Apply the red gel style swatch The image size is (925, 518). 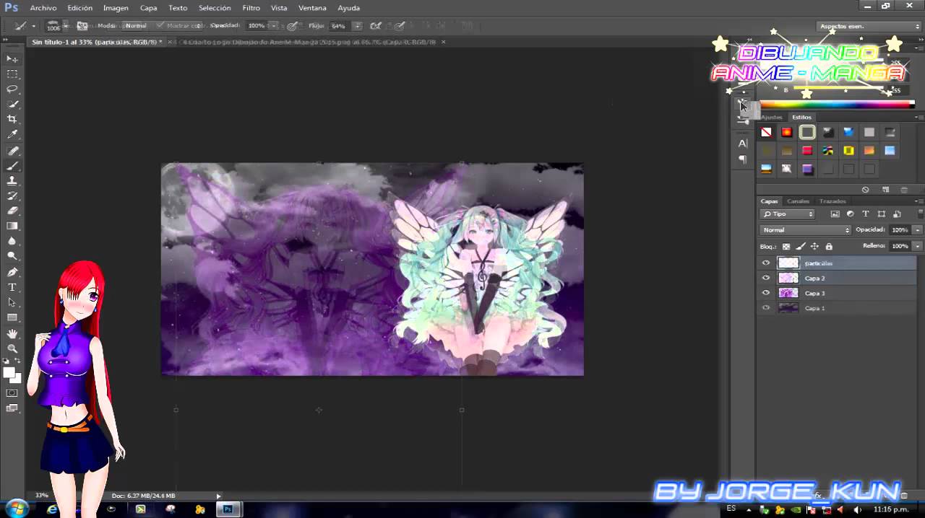(807, 151)
